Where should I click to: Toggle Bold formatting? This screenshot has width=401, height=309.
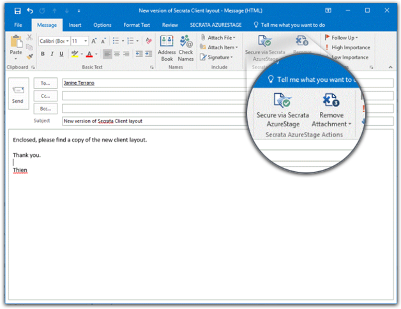point(43,54)
